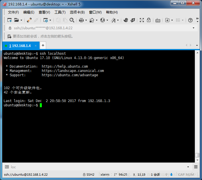Screen dimensions: 202x180
Task: Open the 窗口(W) menu
Action: (x=95, y=12)
